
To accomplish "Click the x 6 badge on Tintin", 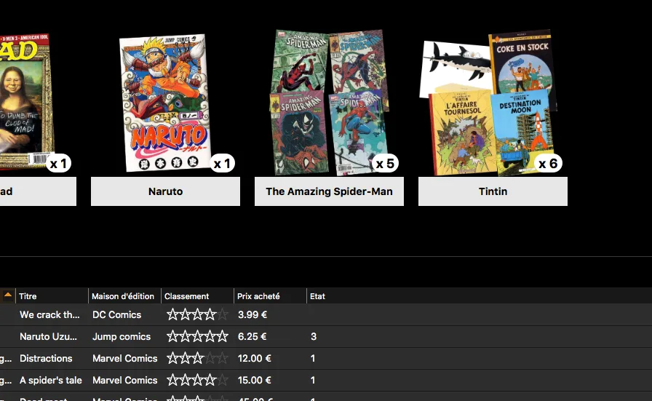I will pos(548,164).
